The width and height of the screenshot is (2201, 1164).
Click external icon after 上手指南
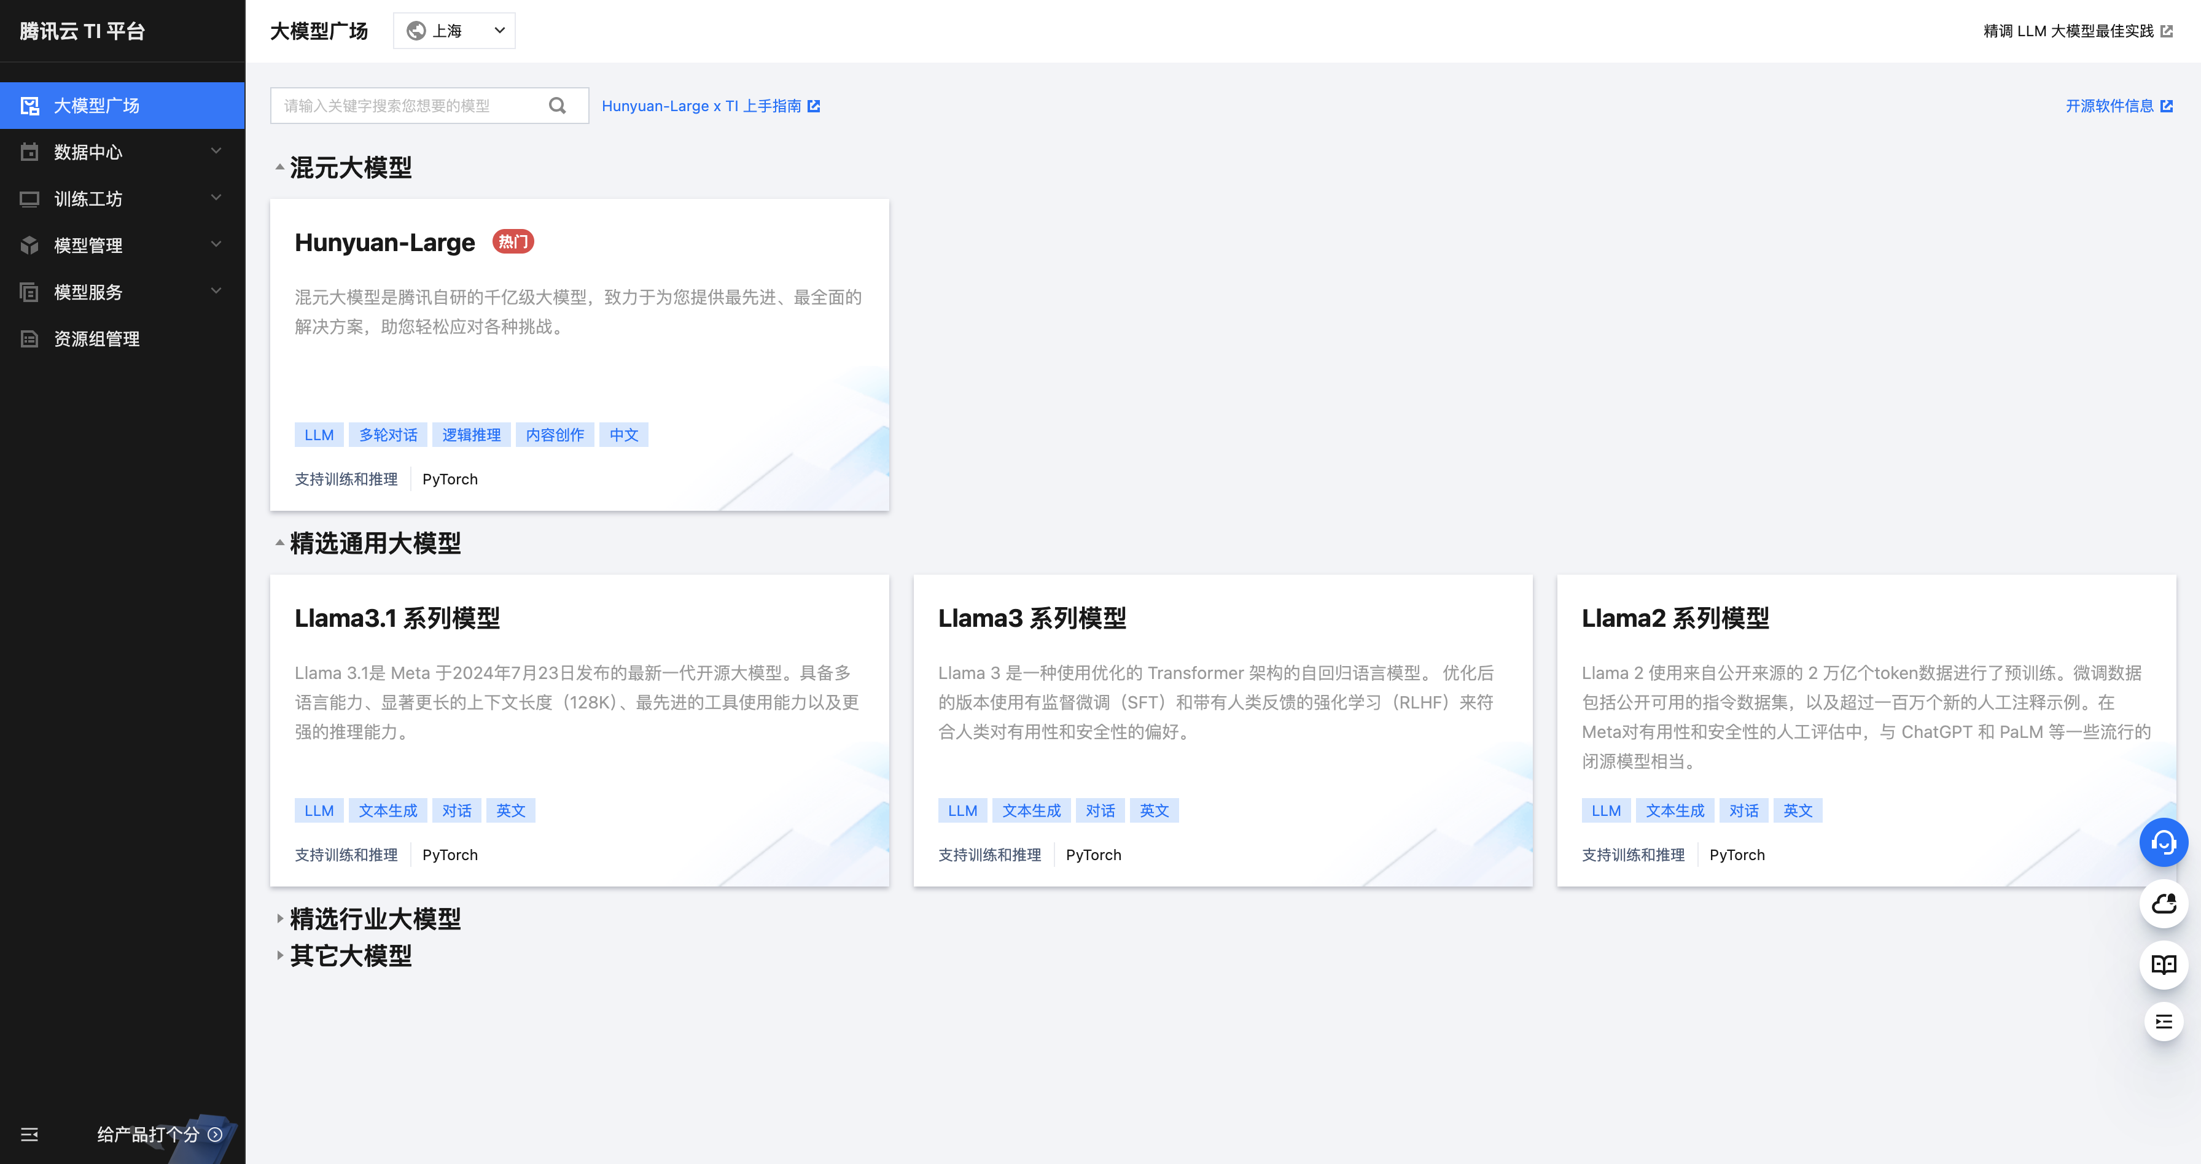click(814, 106)
